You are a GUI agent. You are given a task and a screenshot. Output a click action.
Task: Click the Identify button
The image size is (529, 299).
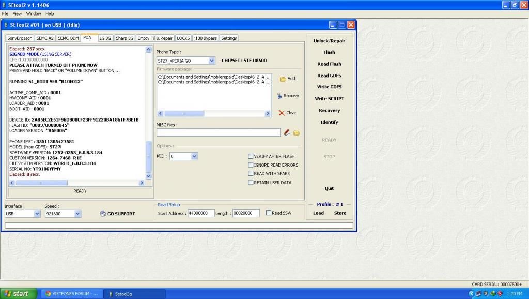pos(329,122)
